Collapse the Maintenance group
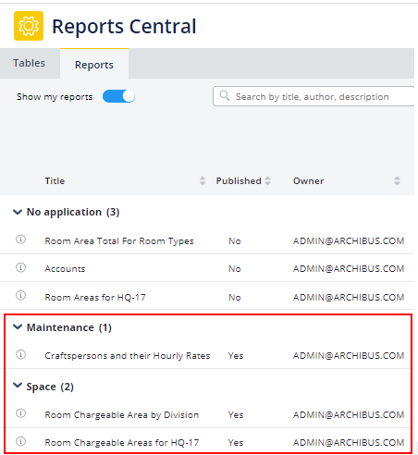Screen dimensions: 418x455 click(18, 327)
